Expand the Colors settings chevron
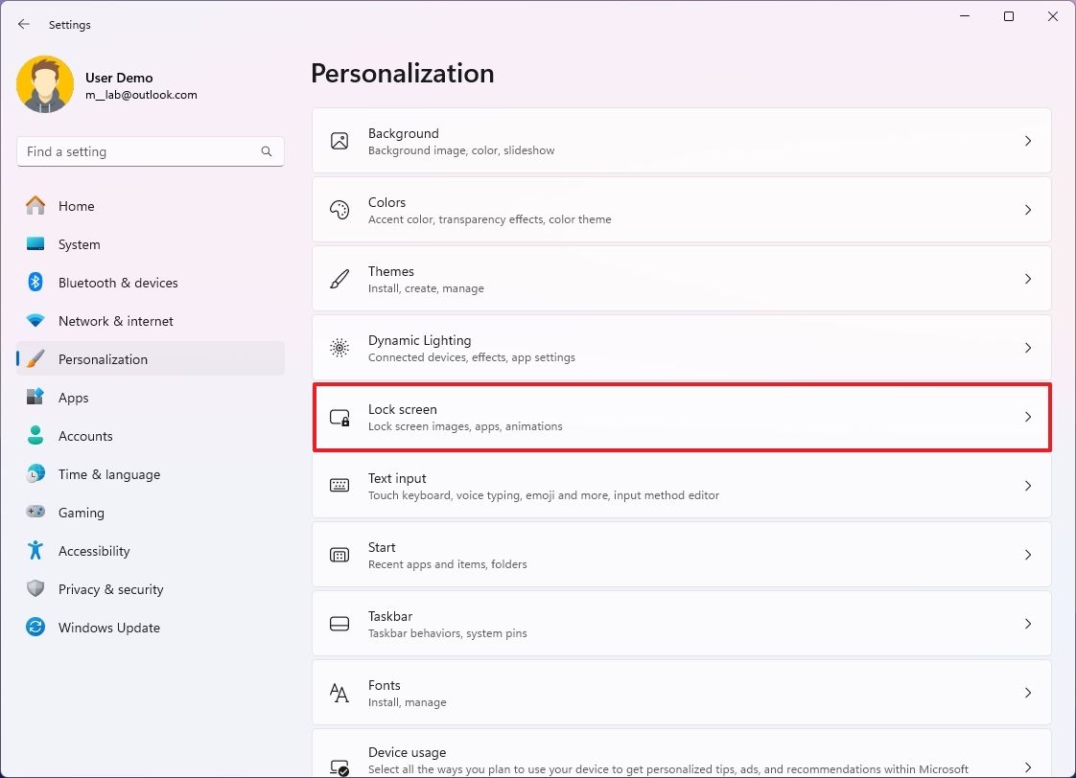 (1028, 209)
